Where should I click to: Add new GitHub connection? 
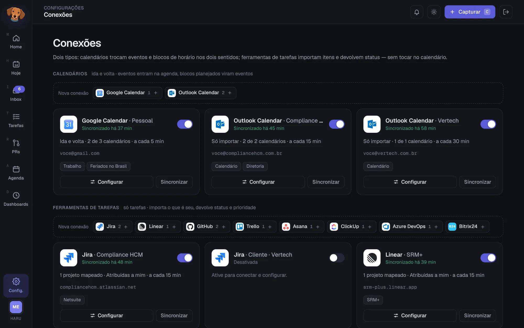click(x=207, y=226)
